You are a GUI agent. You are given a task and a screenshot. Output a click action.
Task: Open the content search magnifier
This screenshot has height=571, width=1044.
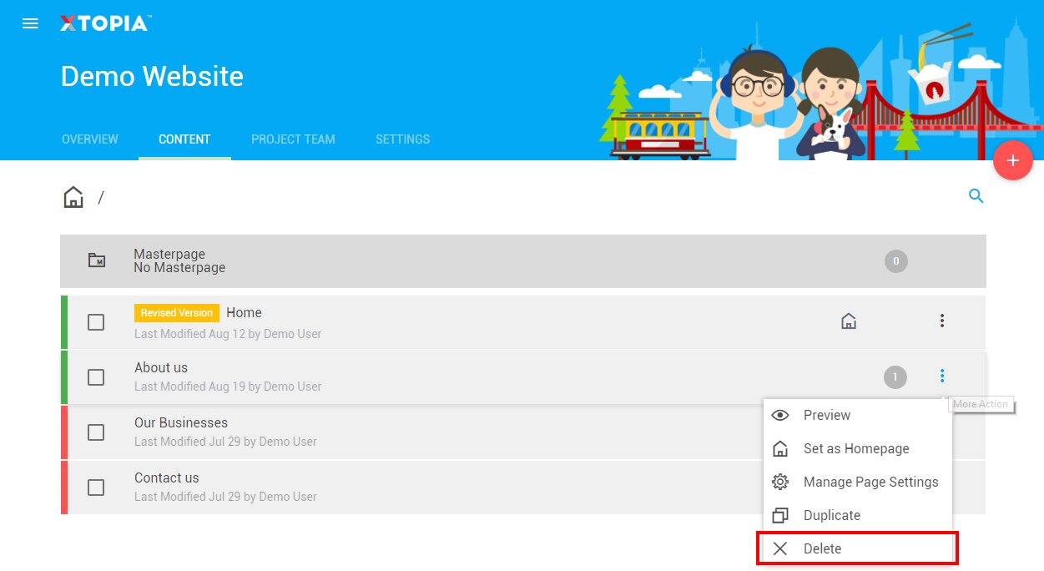(x=976, y=196)
